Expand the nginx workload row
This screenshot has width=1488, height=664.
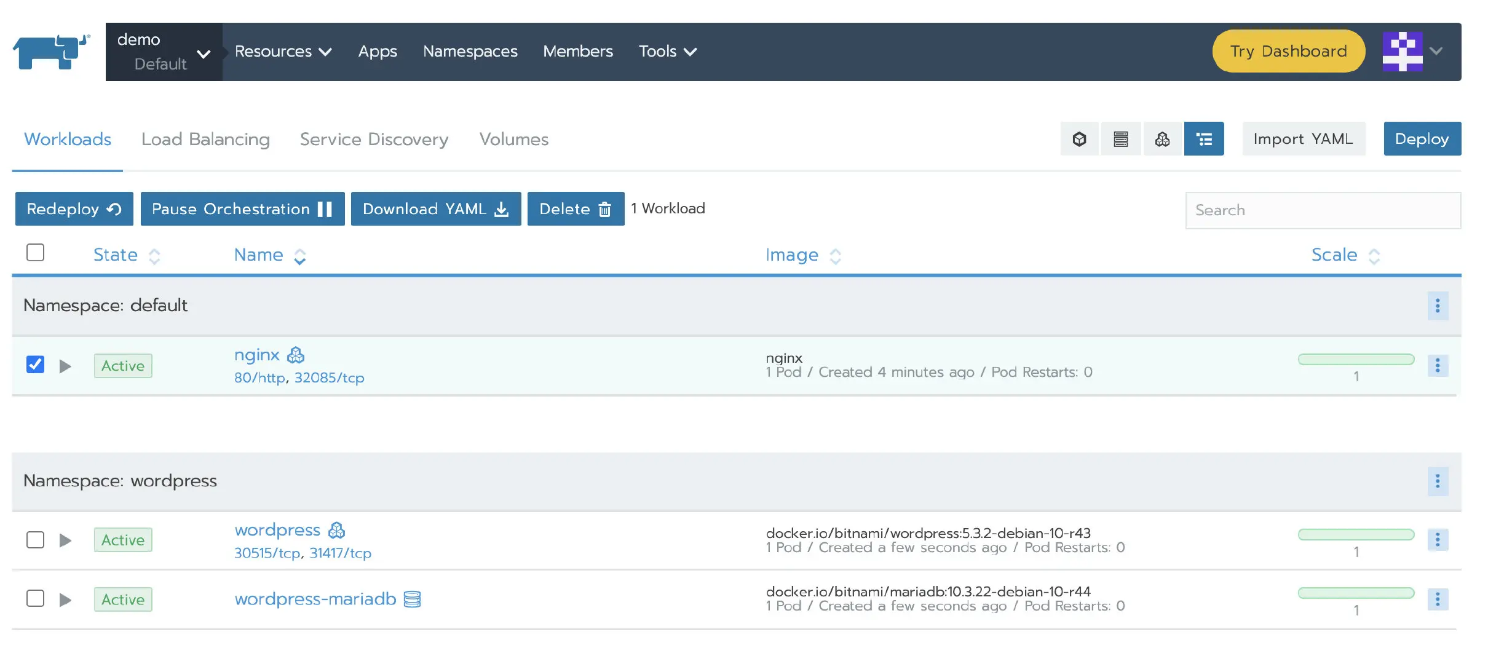click(x=65, y=366)
